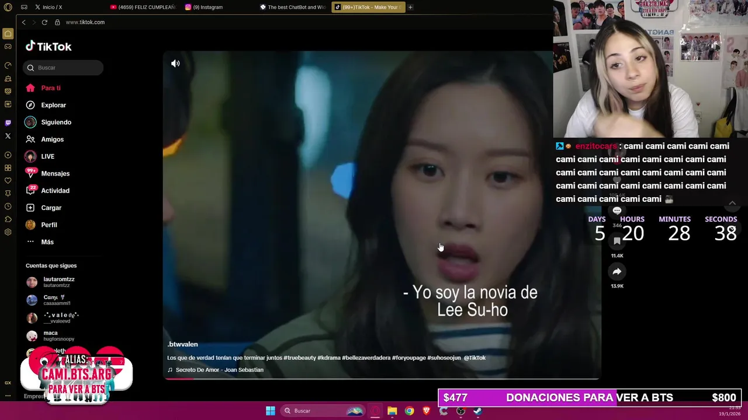This screenshot has width=748, height=420.
Task: Open Google Chrome from taskbar
Action: 409,411
